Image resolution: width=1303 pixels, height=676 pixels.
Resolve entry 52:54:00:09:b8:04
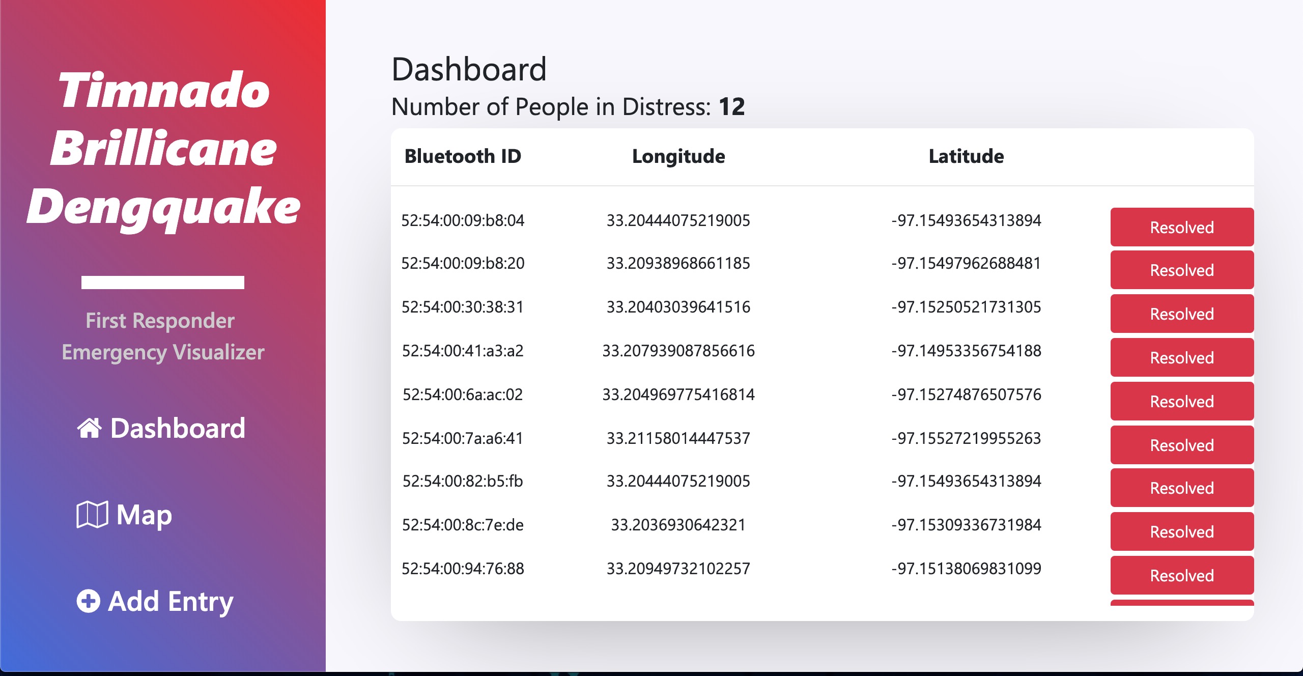[1181, 227]
